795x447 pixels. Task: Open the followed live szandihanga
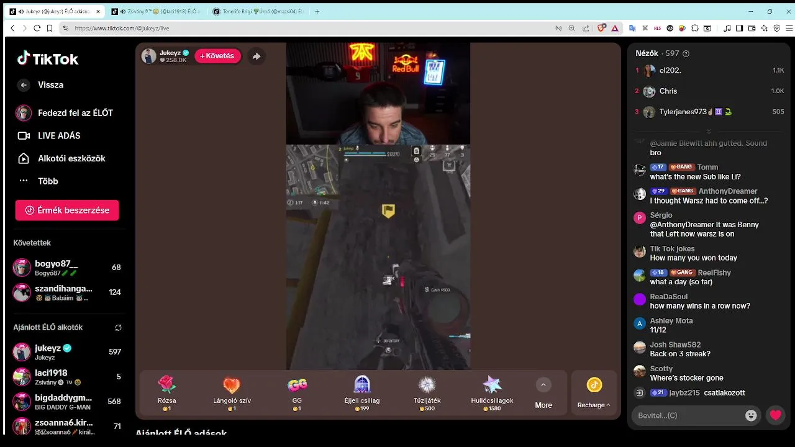click(x=67, y=292)
